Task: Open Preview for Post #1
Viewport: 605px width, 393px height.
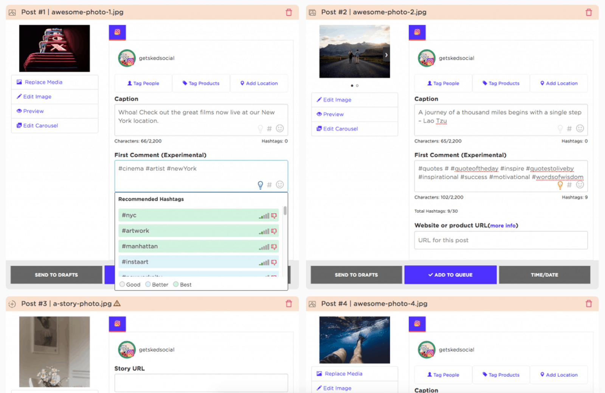Action: [55, 111]
